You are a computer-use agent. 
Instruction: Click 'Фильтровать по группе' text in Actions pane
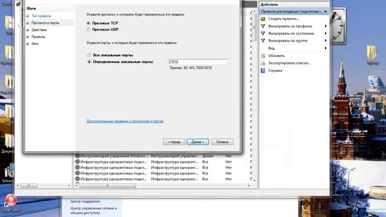[x=288, y=40]
